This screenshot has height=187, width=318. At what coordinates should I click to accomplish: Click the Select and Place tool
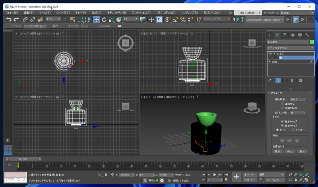(x=119, y=19)
